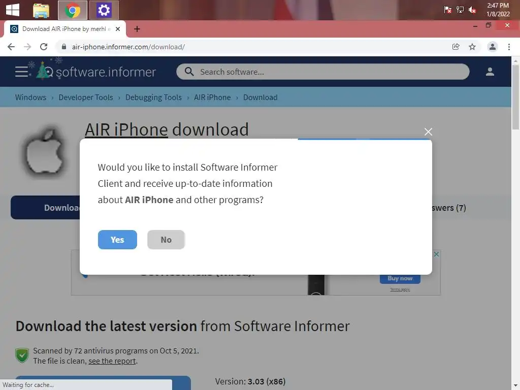The height and width of the screenshot is (390, 520).
Task: Open the answers (7) tab
Action: coord(449,208)
